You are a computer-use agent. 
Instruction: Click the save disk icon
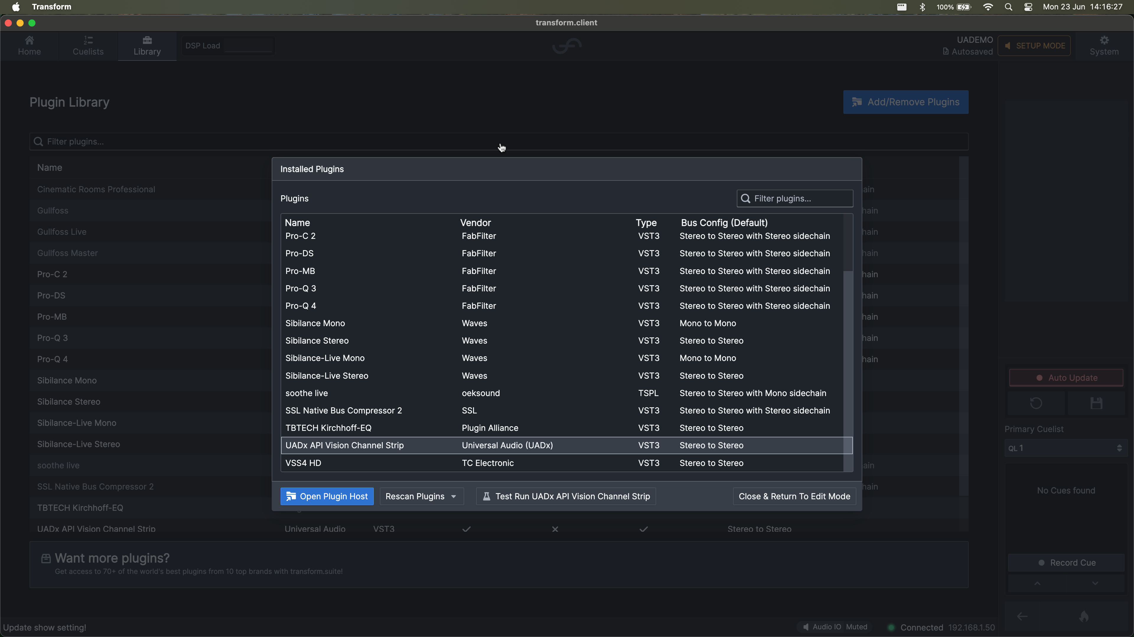pos(1096,403)
